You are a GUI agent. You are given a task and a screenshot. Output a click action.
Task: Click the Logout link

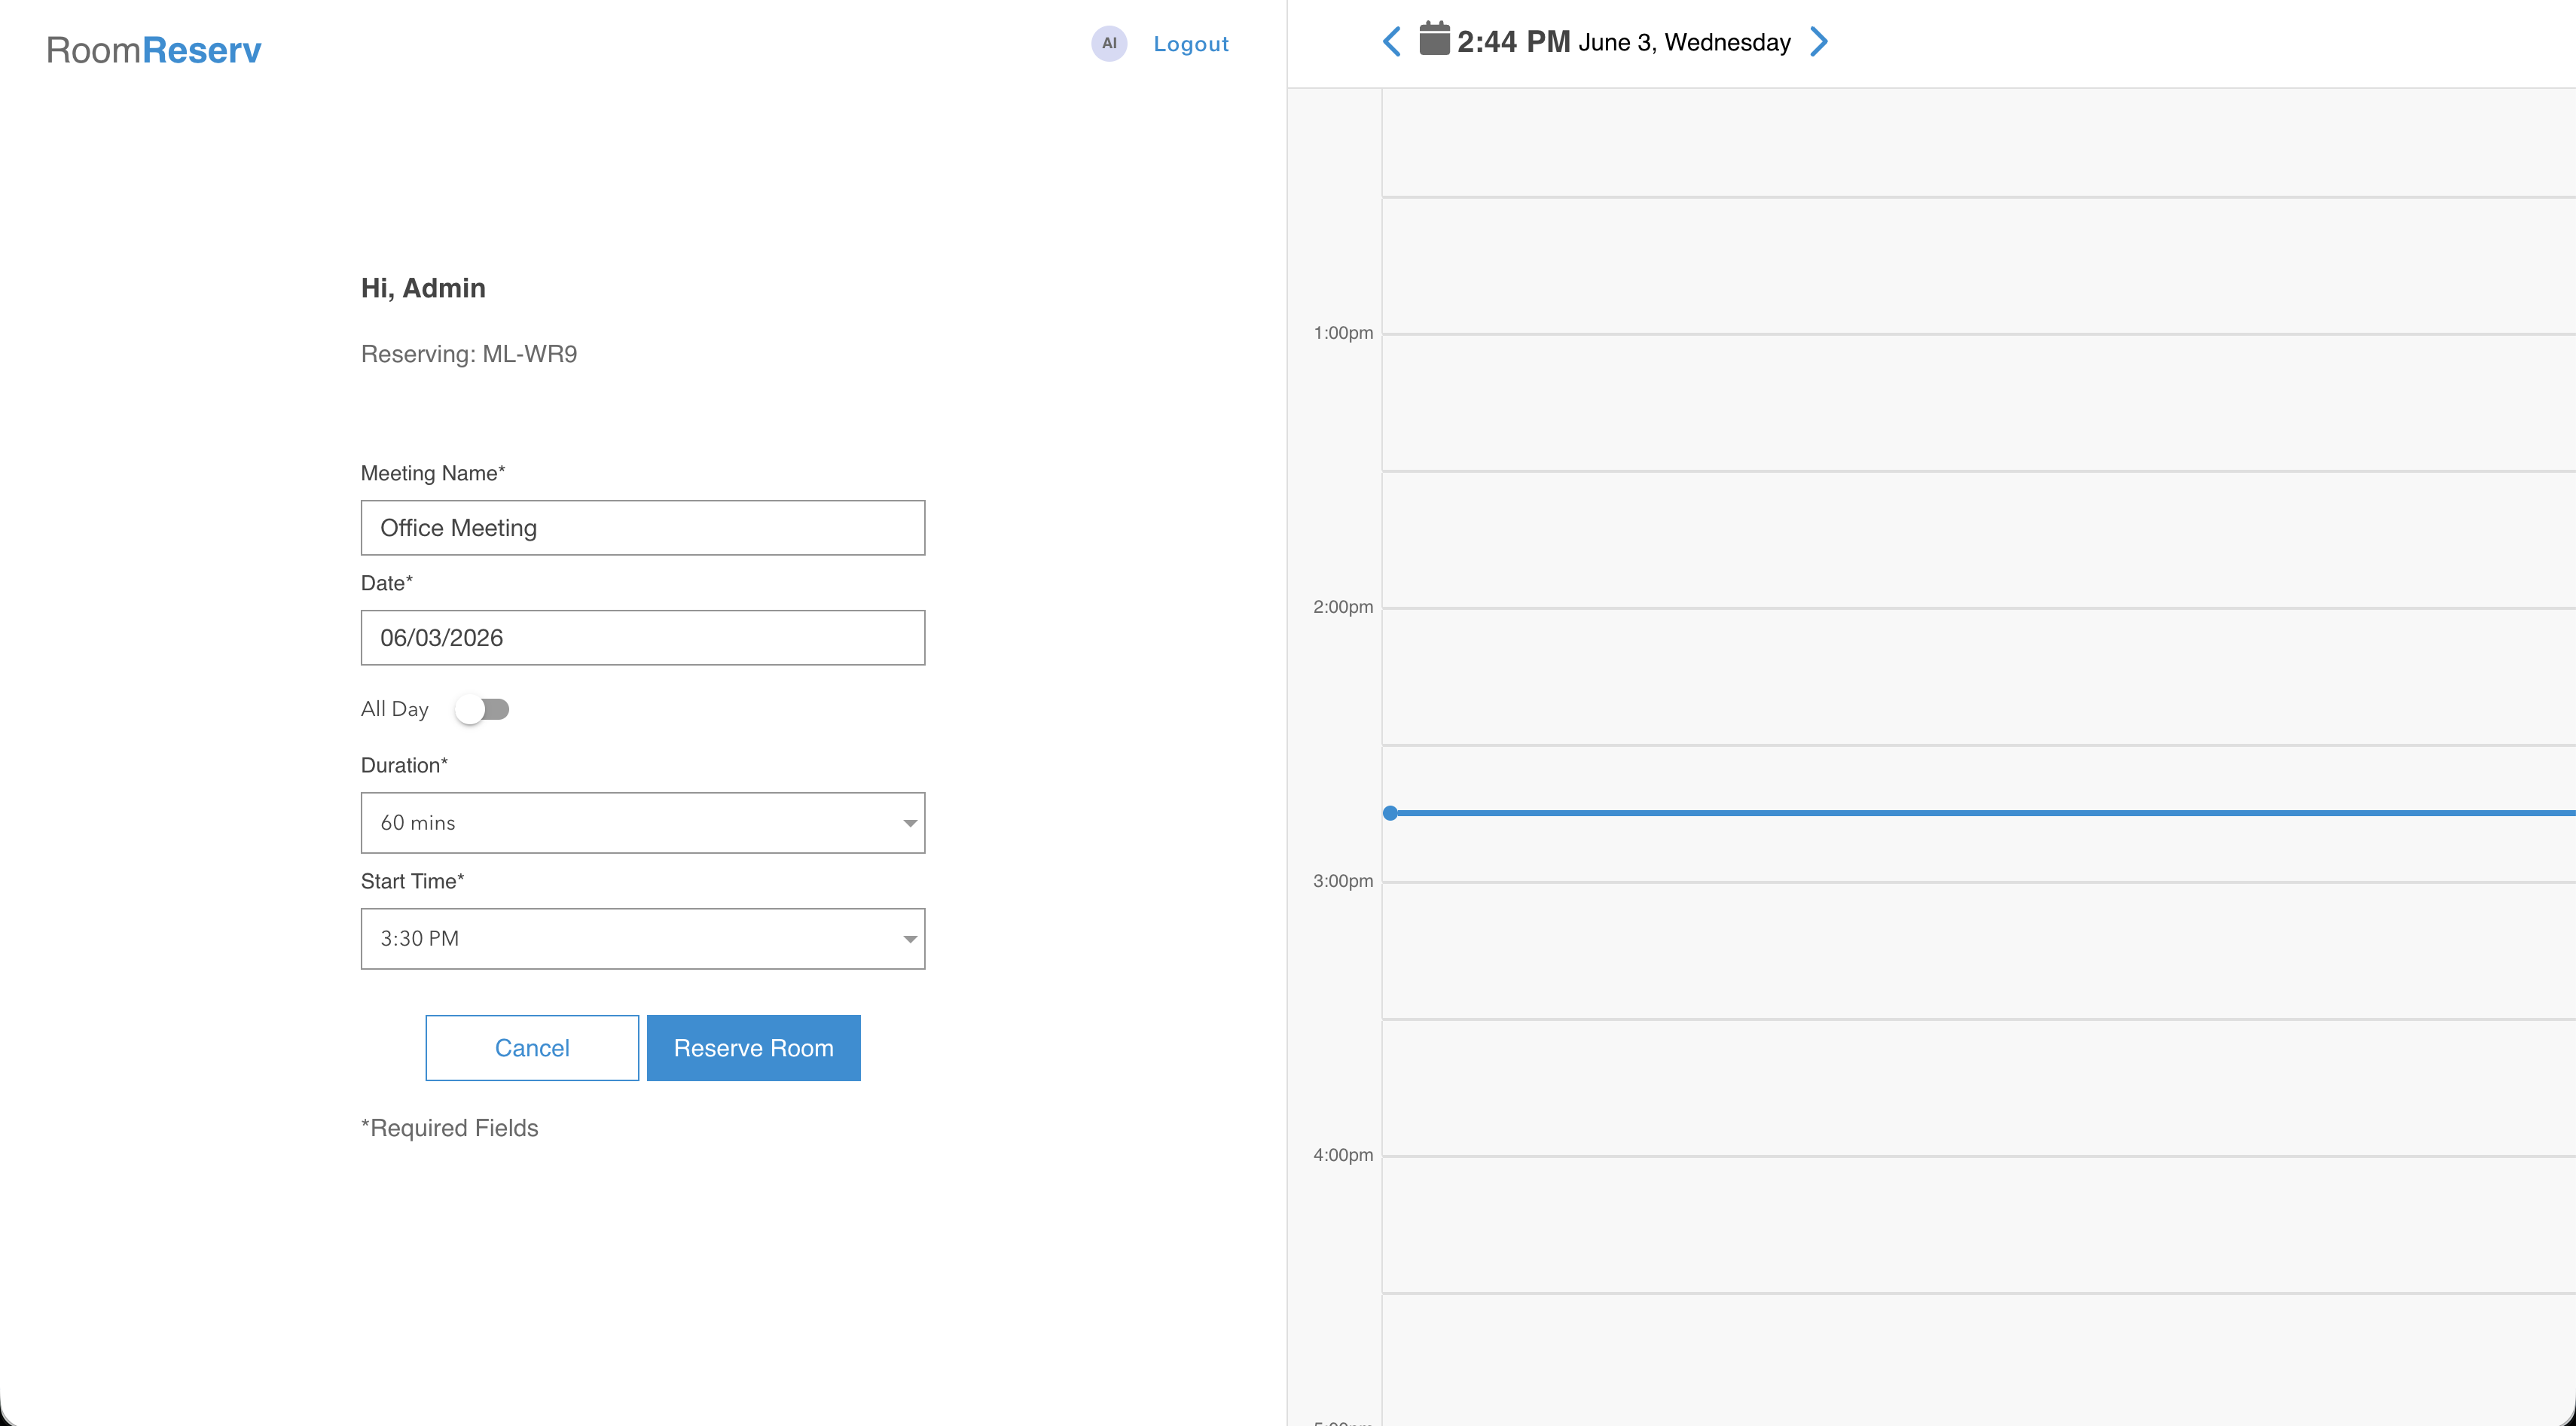tap(1191, 44)
